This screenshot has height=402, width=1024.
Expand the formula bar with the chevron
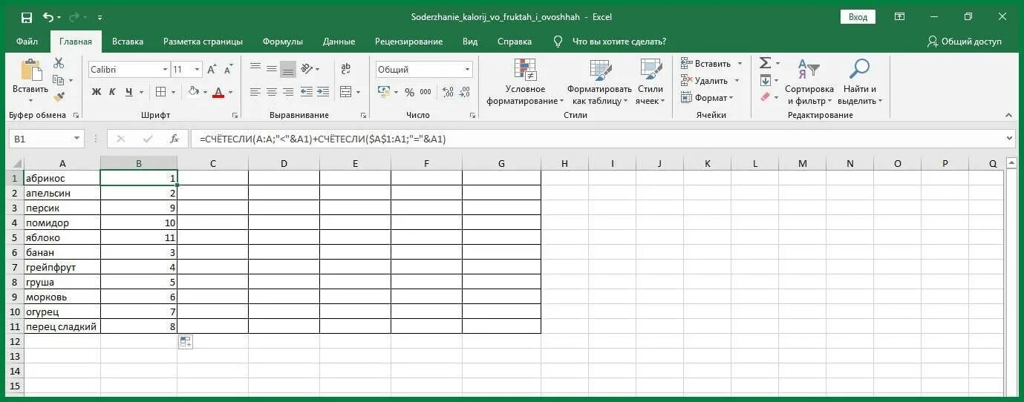coord(1008,139)
